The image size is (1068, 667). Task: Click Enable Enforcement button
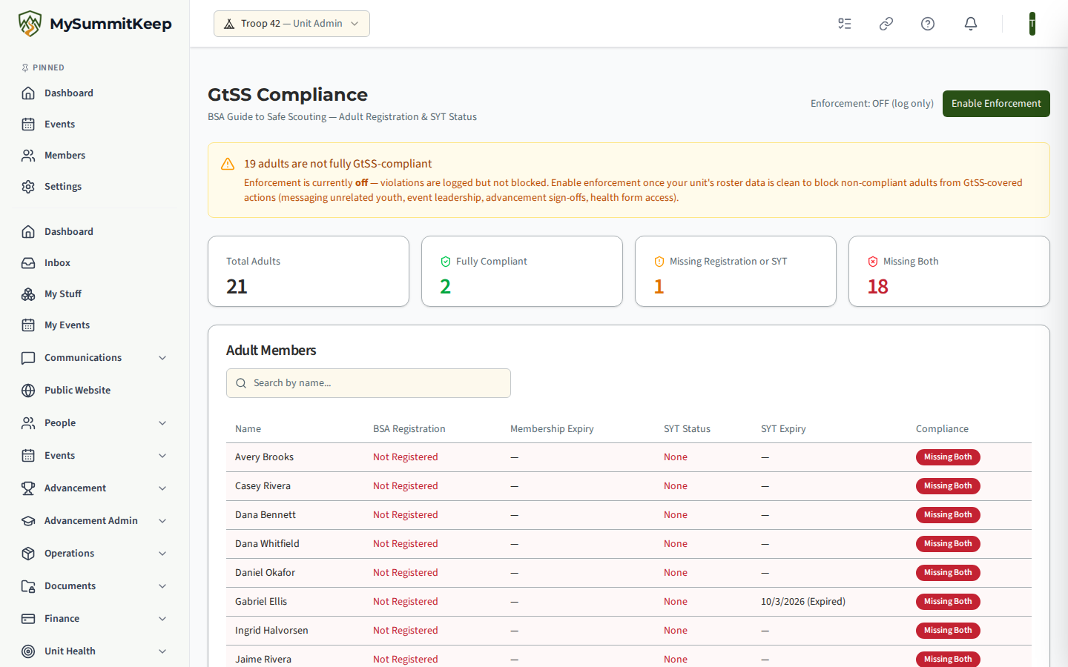click(996, 104)
